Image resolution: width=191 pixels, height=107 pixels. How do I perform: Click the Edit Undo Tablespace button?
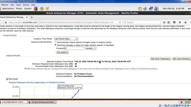(161, 59)
